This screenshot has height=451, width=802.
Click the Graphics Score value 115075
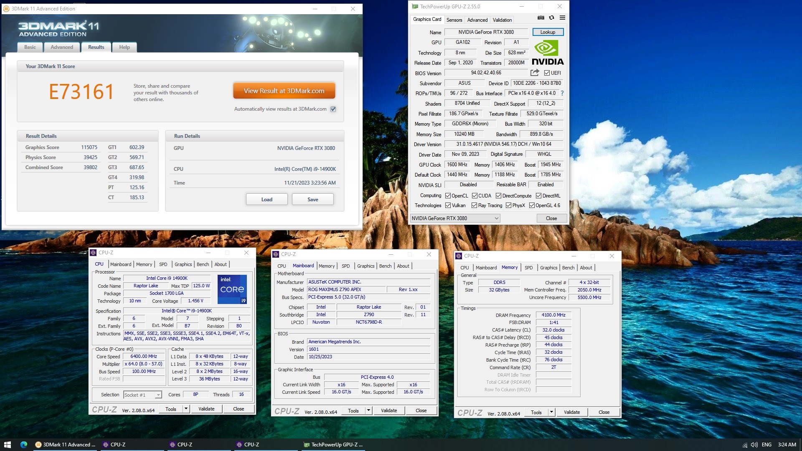point(89,147)
